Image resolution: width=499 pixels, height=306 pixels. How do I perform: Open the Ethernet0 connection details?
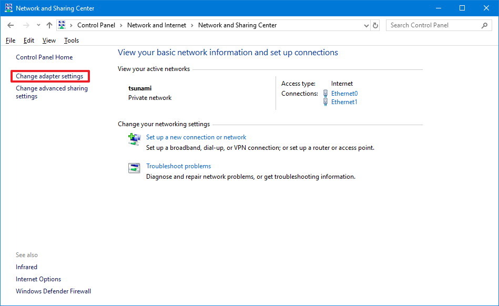(344, 93)
